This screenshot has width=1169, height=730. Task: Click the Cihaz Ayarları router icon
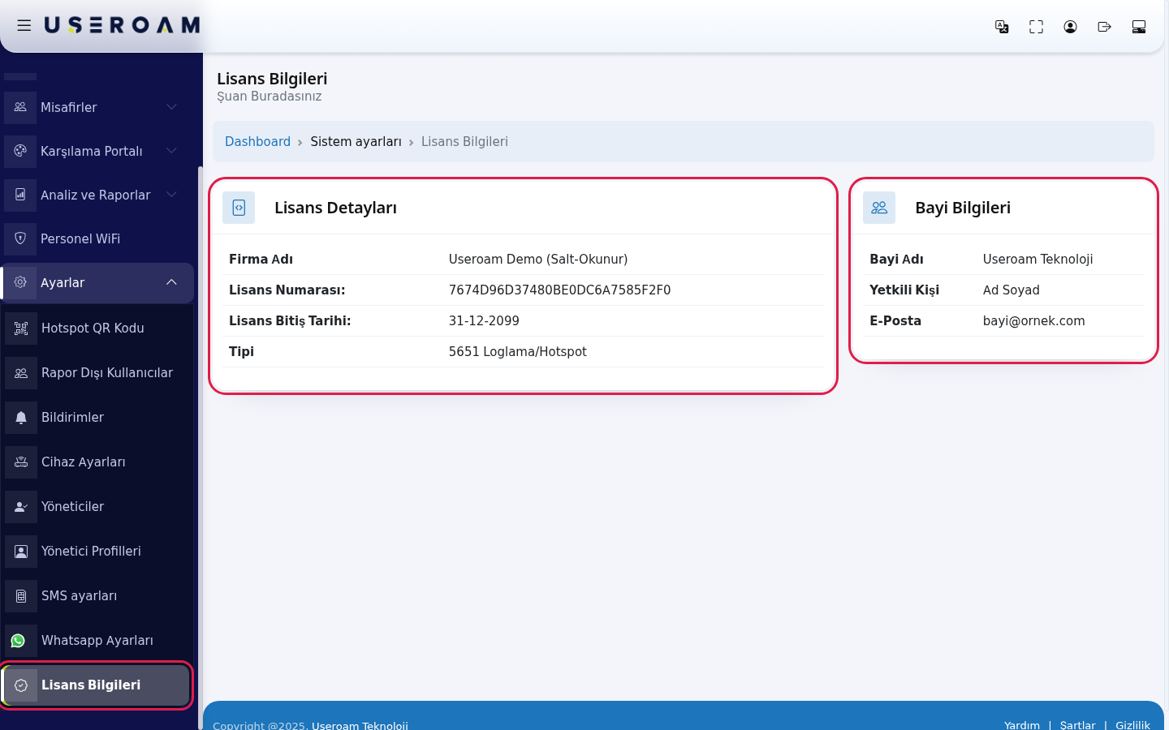[x=21, y=462]
